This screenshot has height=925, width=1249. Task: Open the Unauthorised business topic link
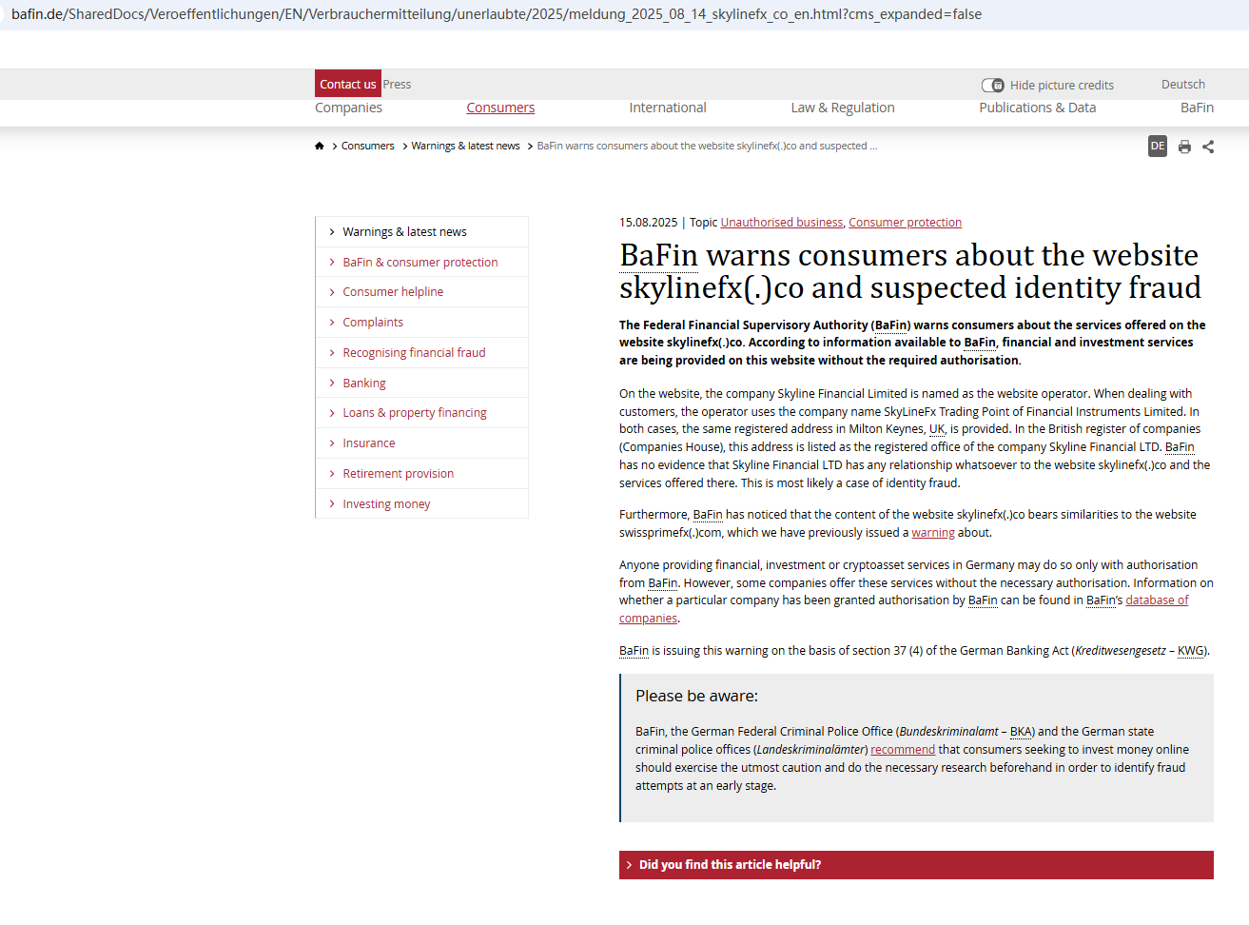pyautogui.click(x=782, y=223)
